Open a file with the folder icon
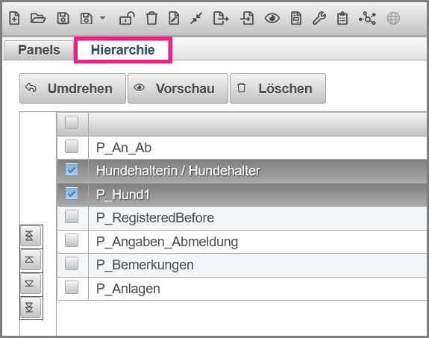This screenshot has width=429, height=338. 38,19
